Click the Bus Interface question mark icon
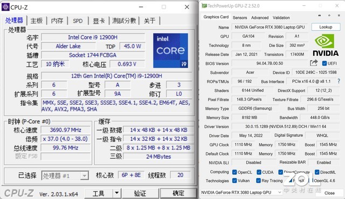Image resolution: width=345 pixels, height=199 pixels. [x=339, y=81]
